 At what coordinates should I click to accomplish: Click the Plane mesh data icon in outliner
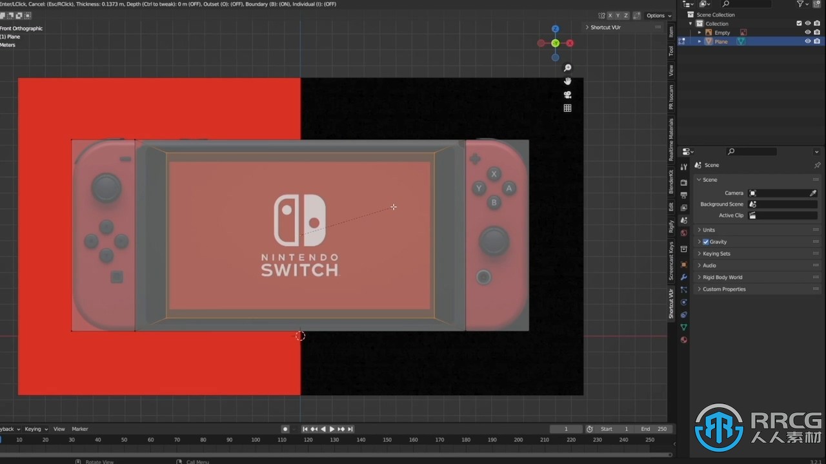point(740,41)
